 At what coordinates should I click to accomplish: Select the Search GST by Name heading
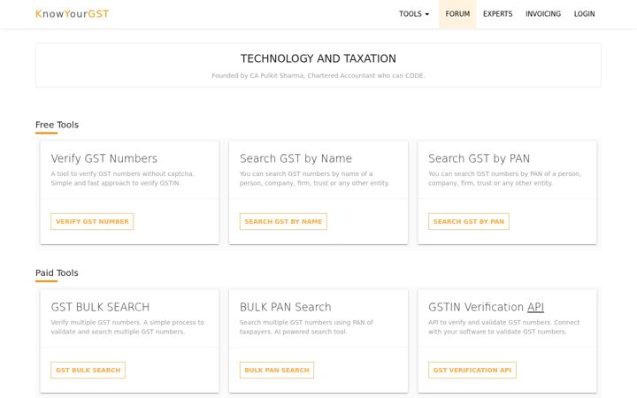(x=295, y=158)
